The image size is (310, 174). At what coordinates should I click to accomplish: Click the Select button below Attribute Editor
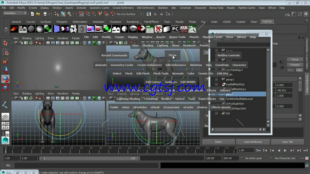218,142
